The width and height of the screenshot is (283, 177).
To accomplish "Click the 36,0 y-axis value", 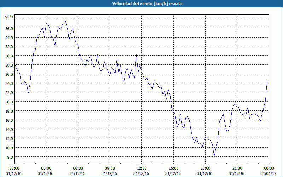I will [9, 29].
